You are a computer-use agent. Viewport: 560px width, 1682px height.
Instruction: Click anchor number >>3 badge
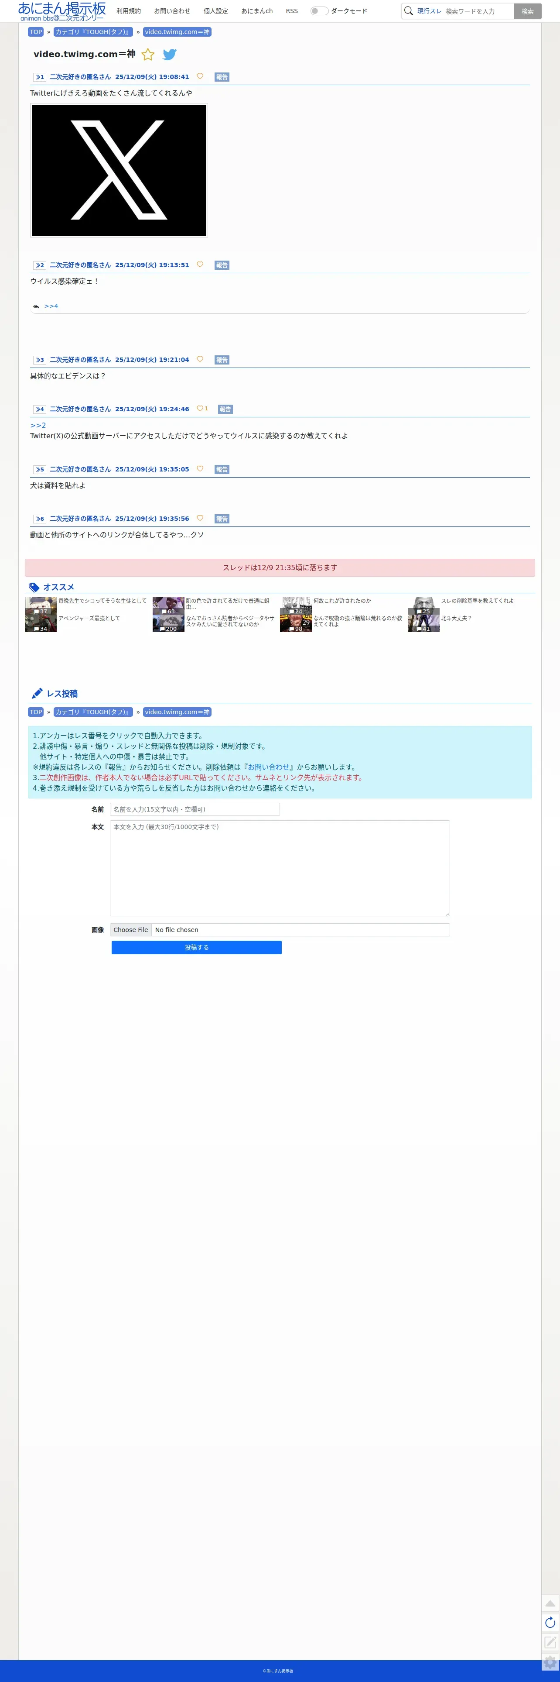(x=40, y=360)
